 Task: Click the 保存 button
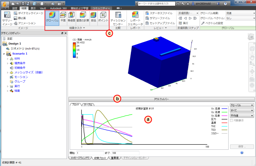pyautogui.click(x=242, y=147)
